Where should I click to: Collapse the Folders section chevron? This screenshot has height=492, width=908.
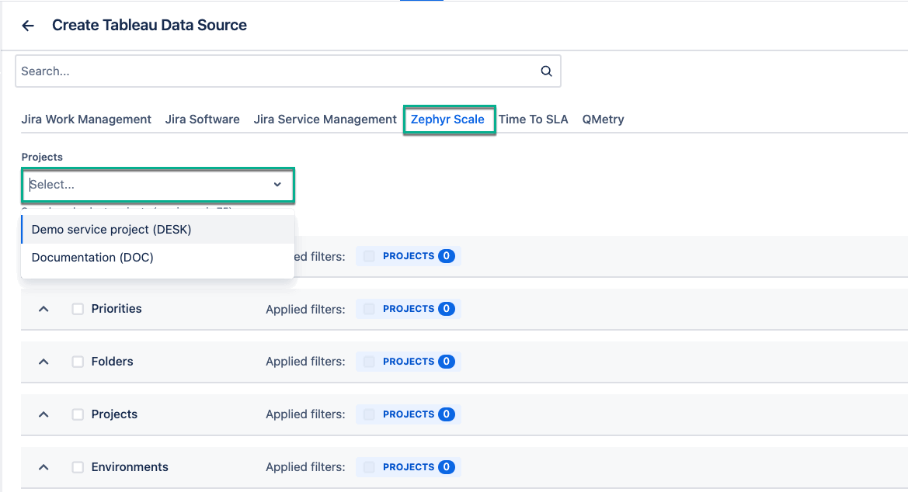point(44,362)
